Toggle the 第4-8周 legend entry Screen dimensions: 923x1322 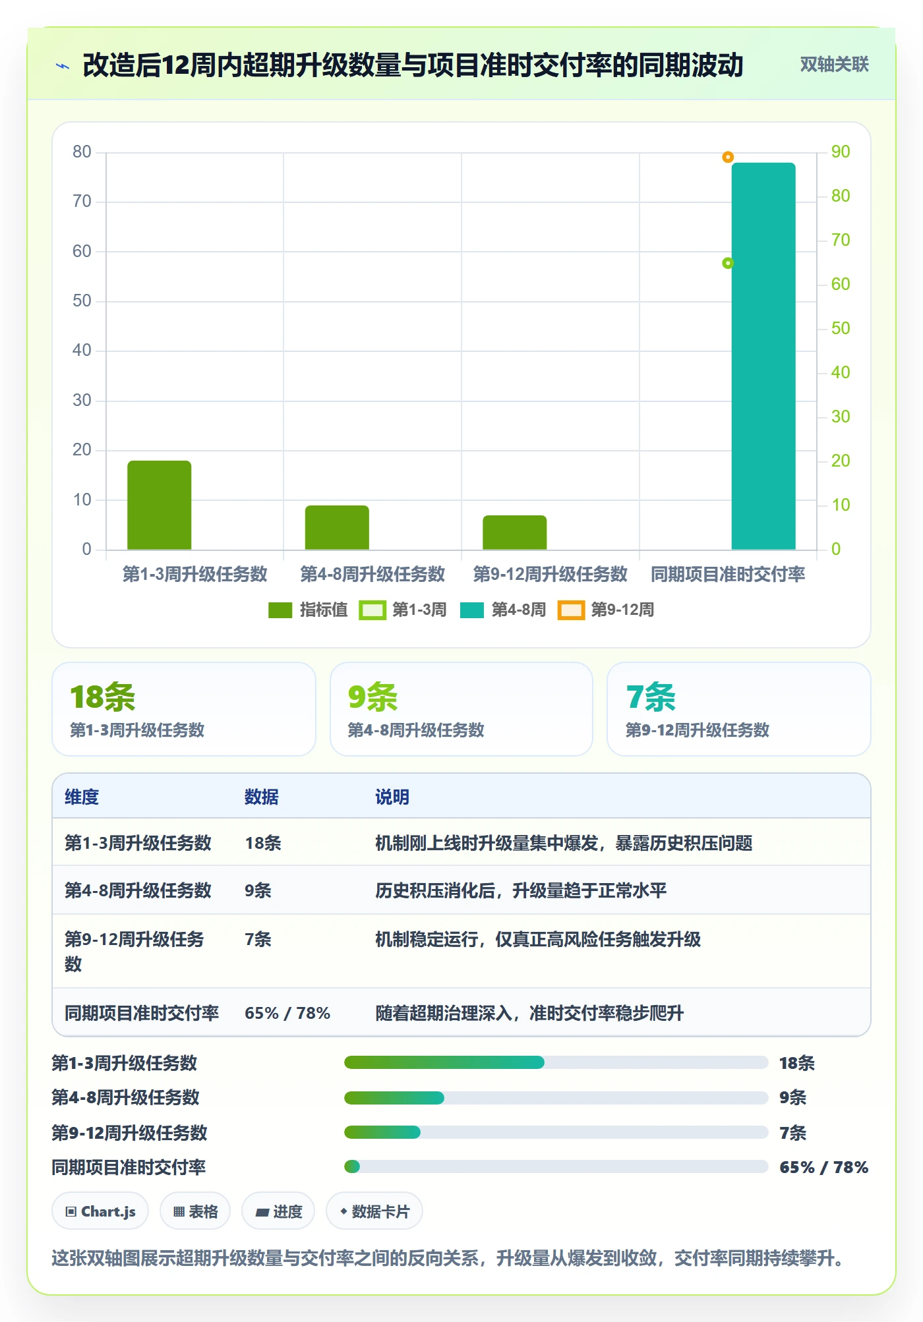(x=503, y=610)
